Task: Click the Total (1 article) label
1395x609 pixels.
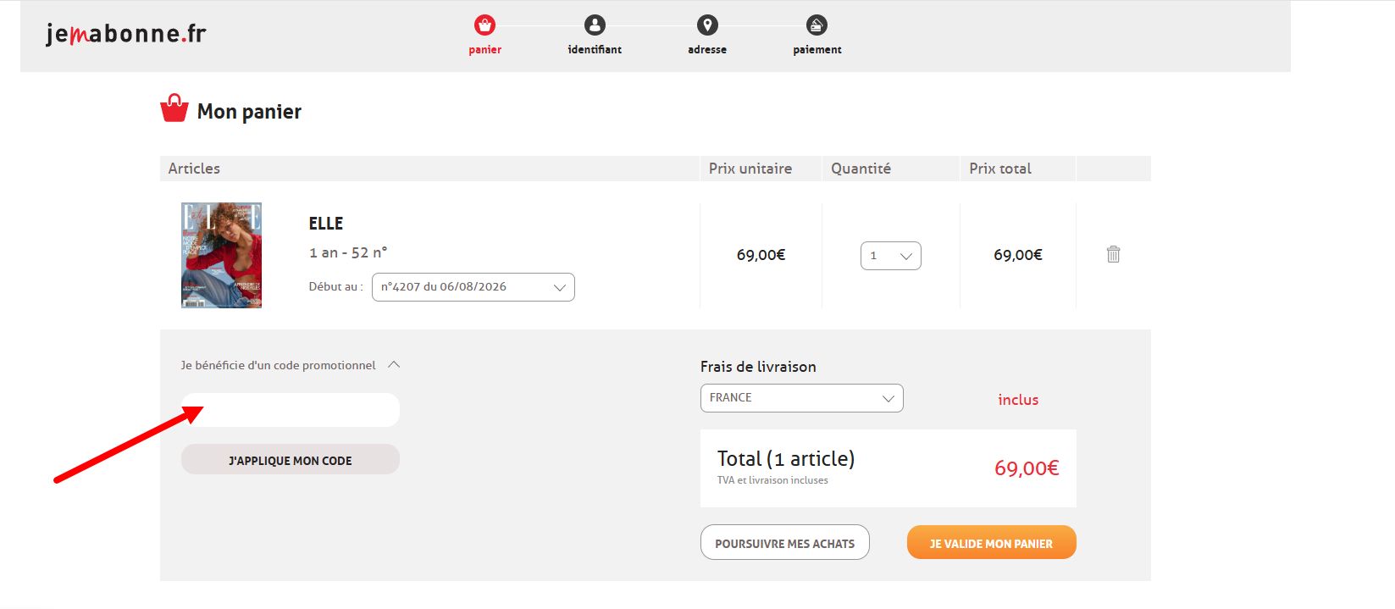Action: click(786, 459)
